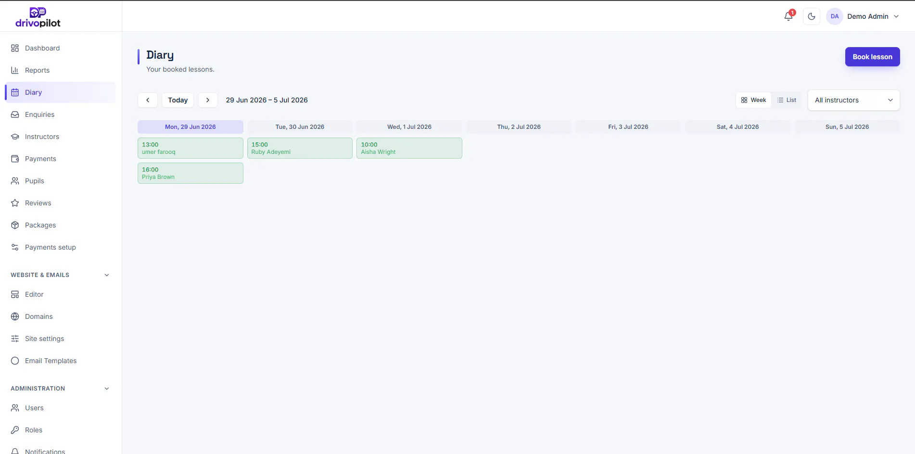This screenshot has width=915, height=454.
Task: Open Reviews from the sidebar
Action: [x=60, y=203]
